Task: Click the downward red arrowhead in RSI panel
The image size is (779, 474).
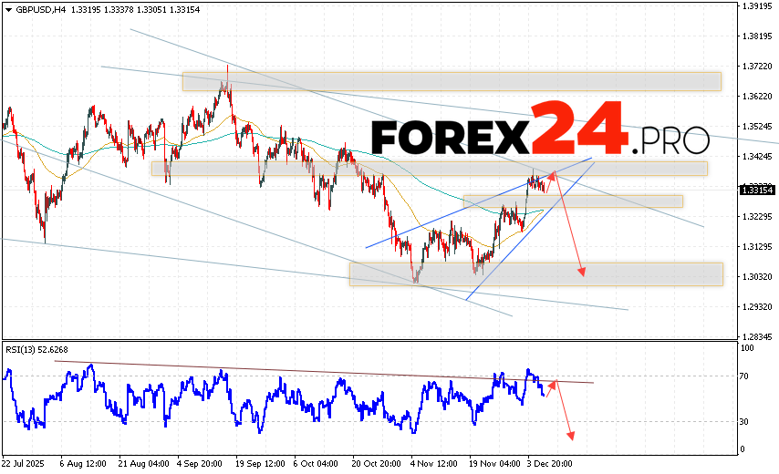Action: click(x=571, y=436)
